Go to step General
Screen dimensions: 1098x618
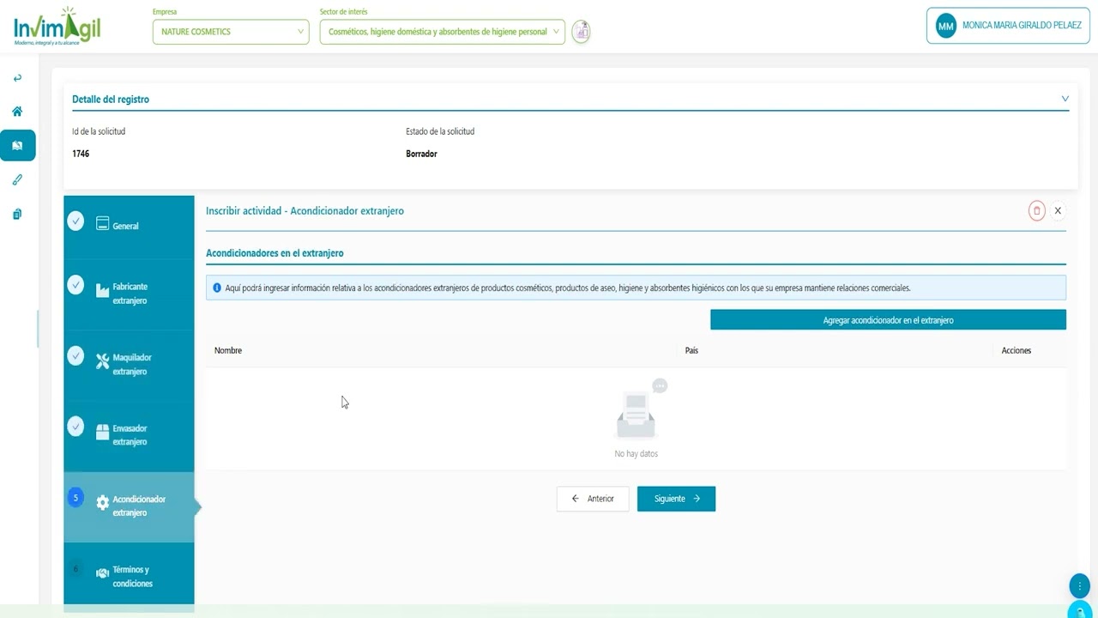point(129,227)
